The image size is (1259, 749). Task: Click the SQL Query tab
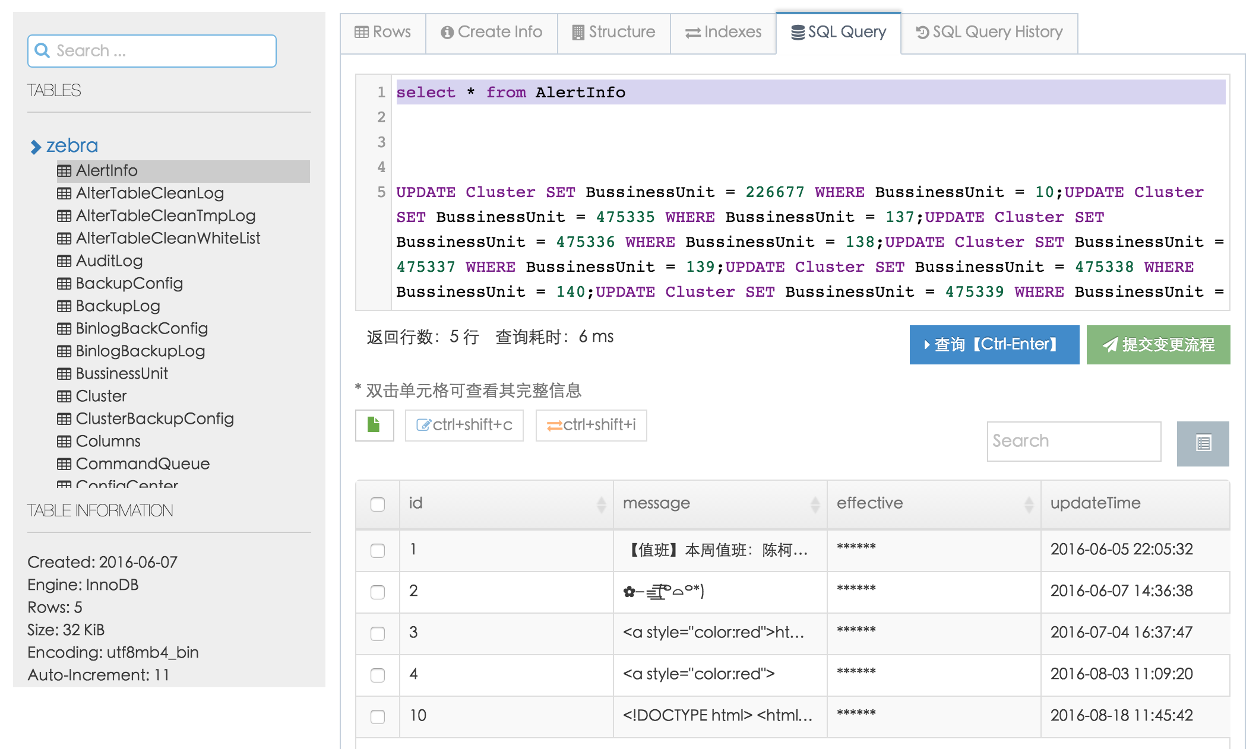pyautogui.click(x=838, y=32)
